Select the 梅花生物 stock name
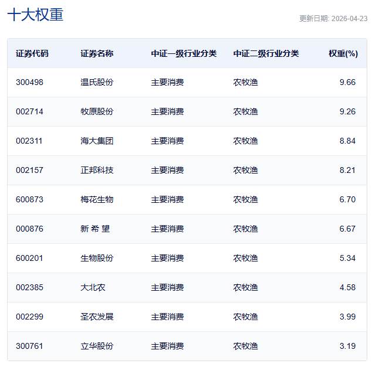 coord(97,199)
